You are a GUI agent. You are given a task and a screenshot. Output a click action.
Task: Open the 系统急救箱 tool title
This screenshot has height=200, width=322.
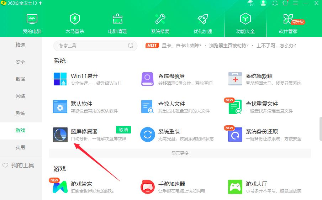coord(259,76)
